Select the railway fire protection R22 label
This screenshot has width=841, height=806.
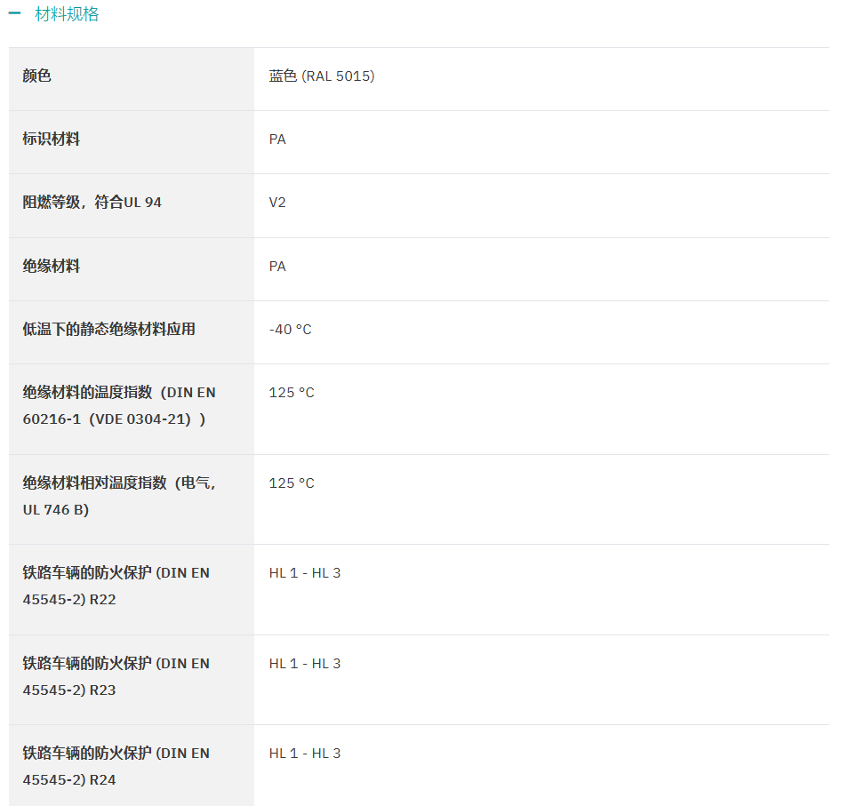tap(116, 587)
